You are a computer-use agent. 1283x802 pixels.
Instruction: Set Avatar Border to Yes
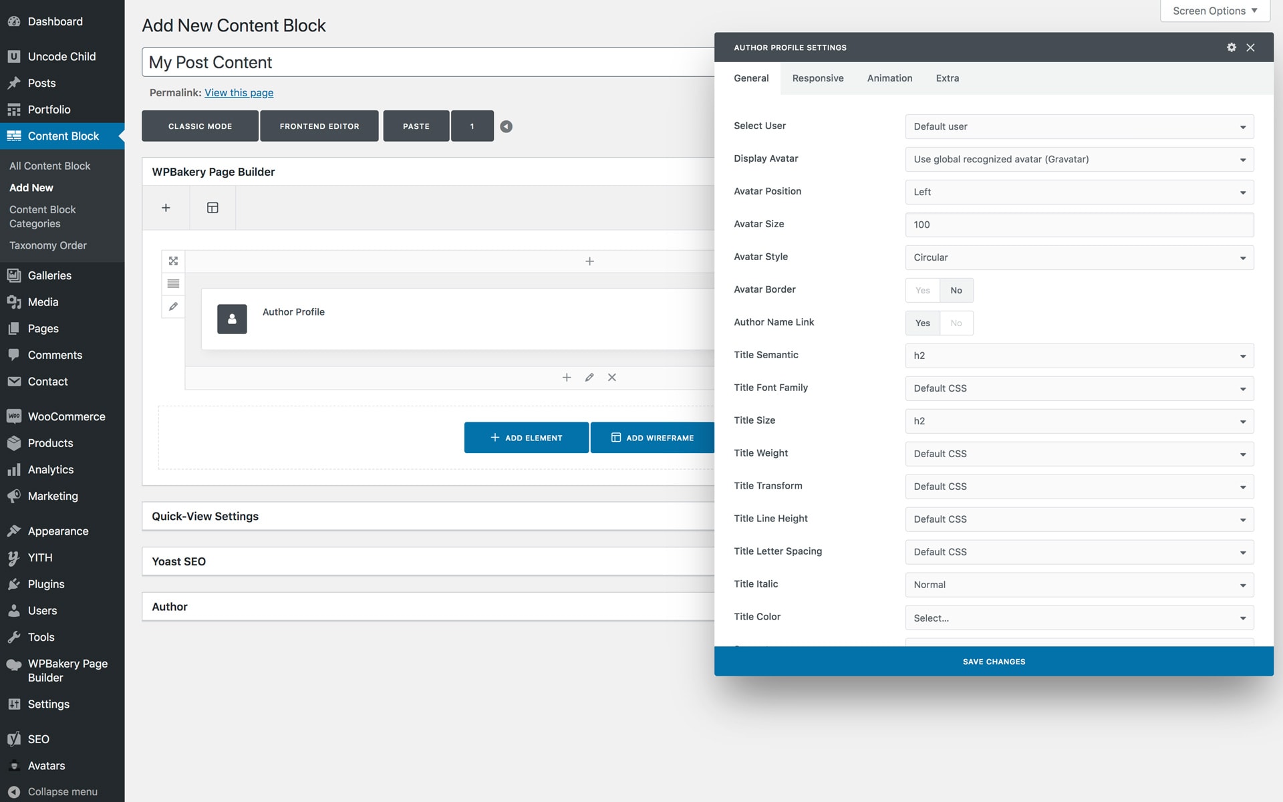tap(922, 290)
